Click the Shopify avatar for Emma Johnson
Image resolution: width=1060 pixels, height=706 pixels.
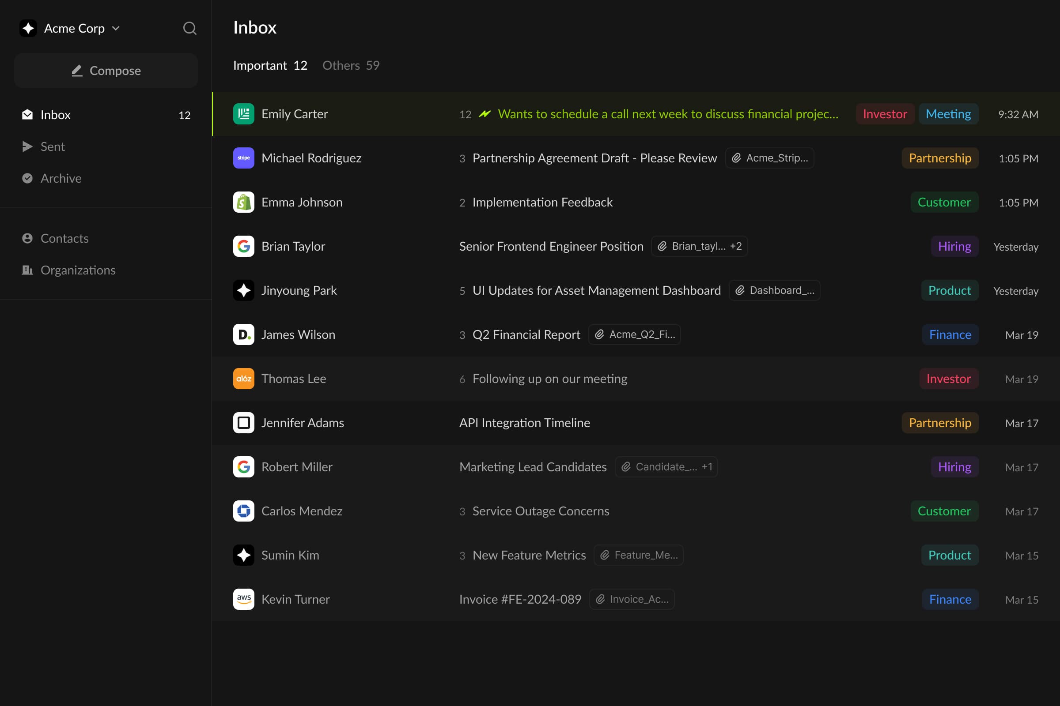(244, 202)
